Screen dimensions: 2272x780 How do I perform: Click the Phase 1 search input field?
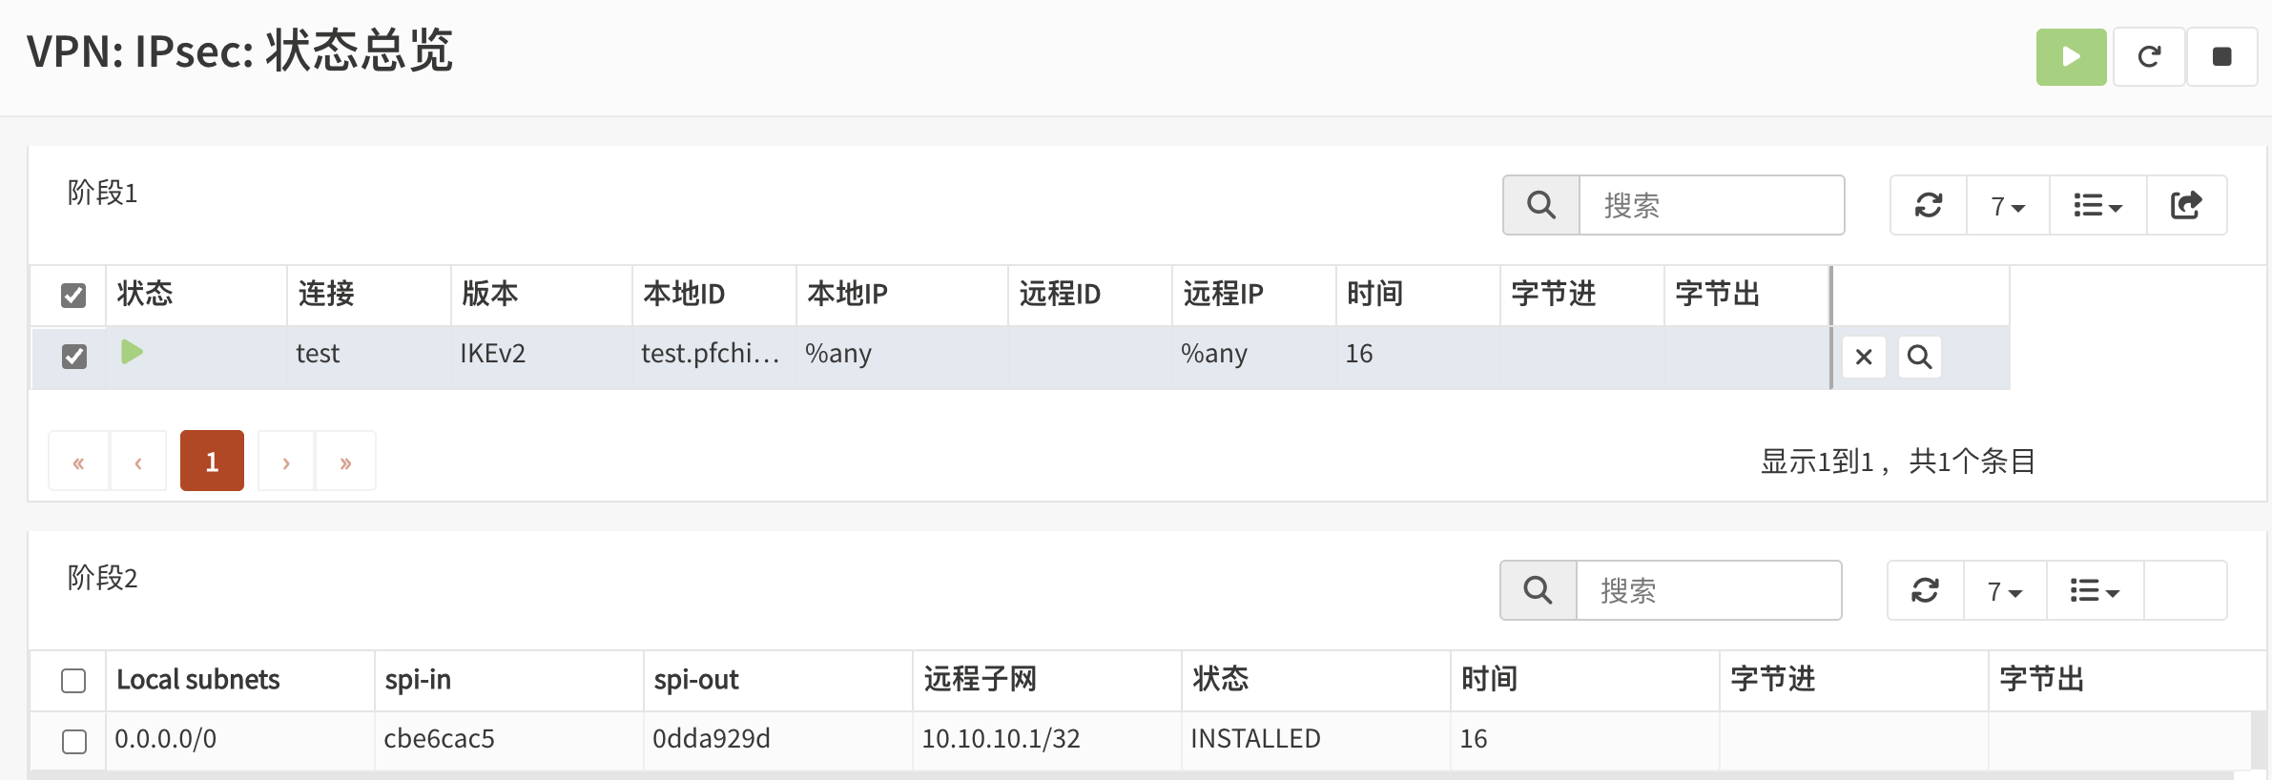[1711, 205]
